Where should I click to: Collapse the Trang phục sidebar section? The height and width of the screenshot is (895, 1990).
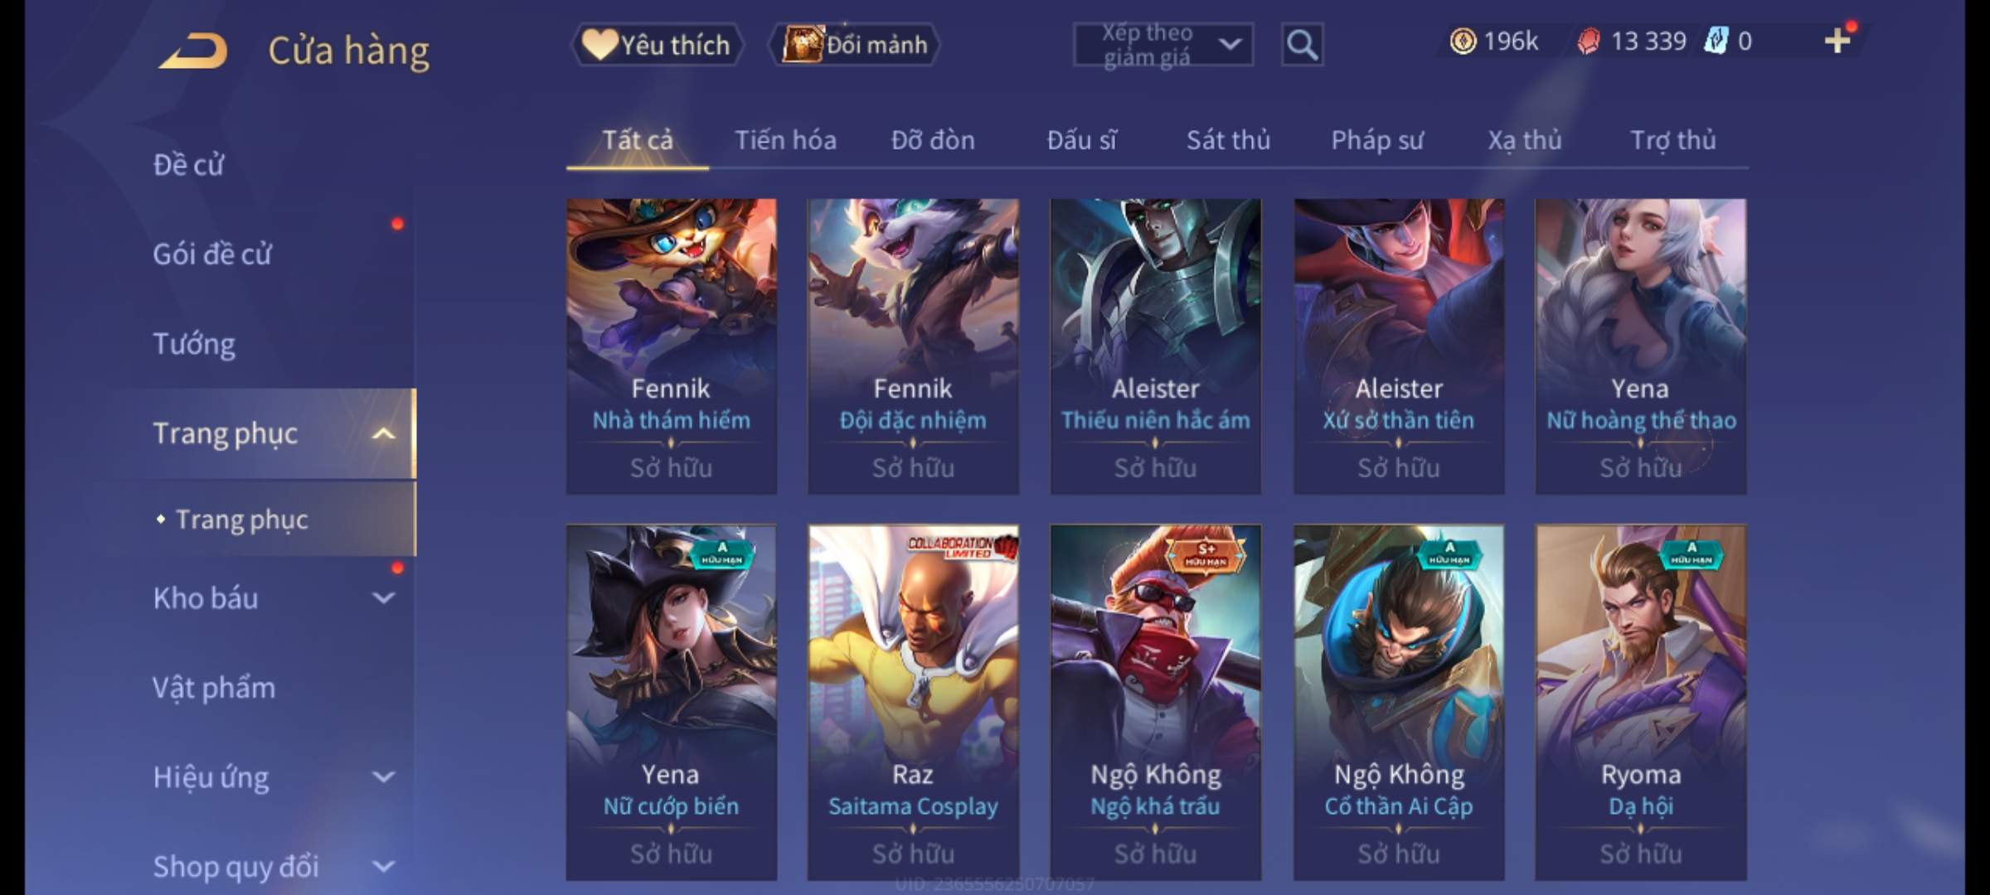(383, 433)
